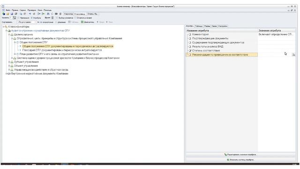Image resolution: width=300 pixels, height=169 pixels.
Task: Switch to the Файлы tab
Action: [x=207, y=26]
